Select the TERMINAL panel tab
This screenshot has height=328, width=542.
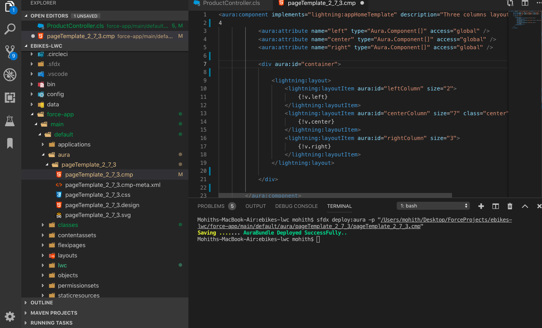click(x=339, y=206)
